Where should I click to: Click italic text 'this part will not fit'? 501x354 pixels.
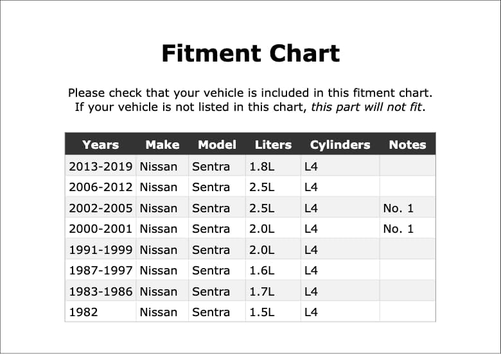(x=366, y=107)
